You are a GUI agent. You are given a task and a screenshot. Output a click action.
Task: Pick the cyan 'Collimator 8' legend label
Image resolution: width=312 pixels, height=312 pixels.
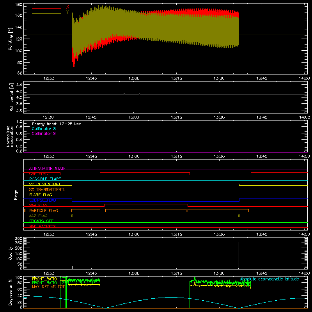point(44,129)
